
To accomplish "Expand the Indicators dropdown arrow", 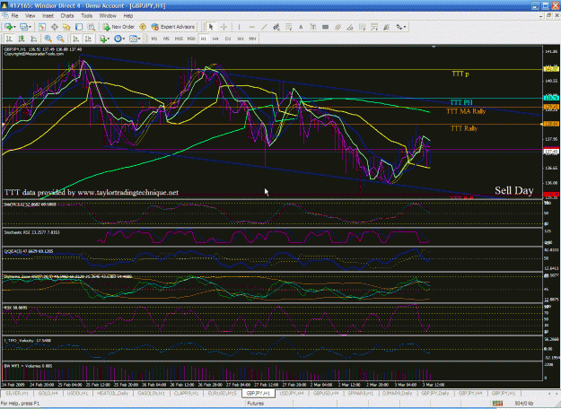I will (108, 39).
